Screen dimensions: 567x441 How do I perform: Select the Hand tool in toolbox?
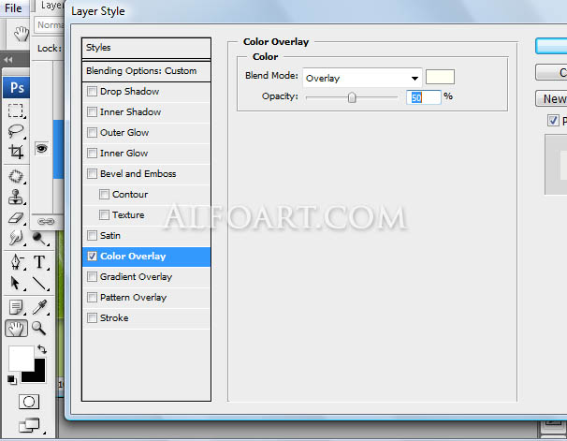pyautogui.click(x=16, y=329)
